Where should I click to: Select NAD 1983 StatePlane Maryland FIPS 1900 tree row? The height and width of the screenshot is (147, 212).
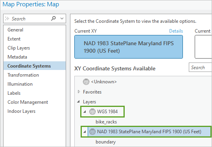(149, 132)
